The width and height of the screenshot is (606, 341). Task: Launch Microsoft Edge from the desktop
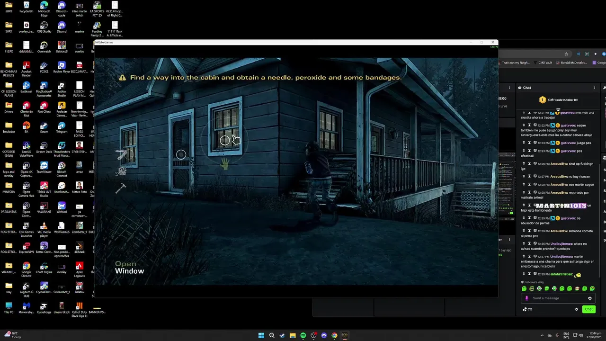[x=44, y=9]
